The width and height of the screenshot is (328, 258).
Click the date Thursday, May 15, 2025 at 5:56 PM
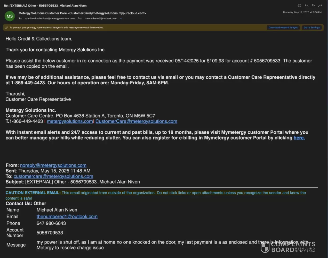click(302, 12)
